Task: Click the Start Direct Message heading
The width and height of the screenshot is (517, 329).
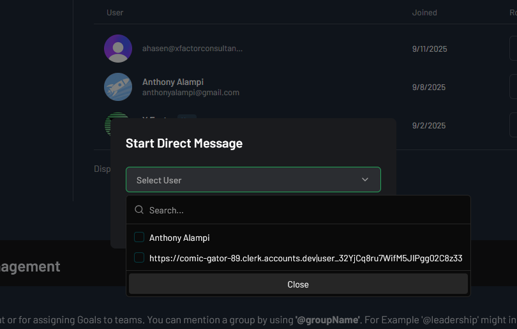Action: (184, 143)
